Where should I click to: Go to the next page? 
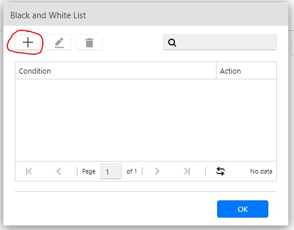pyautogui.click(x=157, y=171)
